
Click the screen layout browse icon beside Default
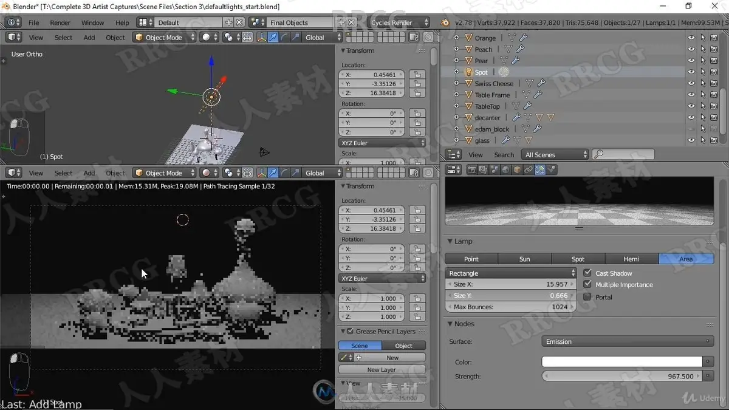click(145, 22)
